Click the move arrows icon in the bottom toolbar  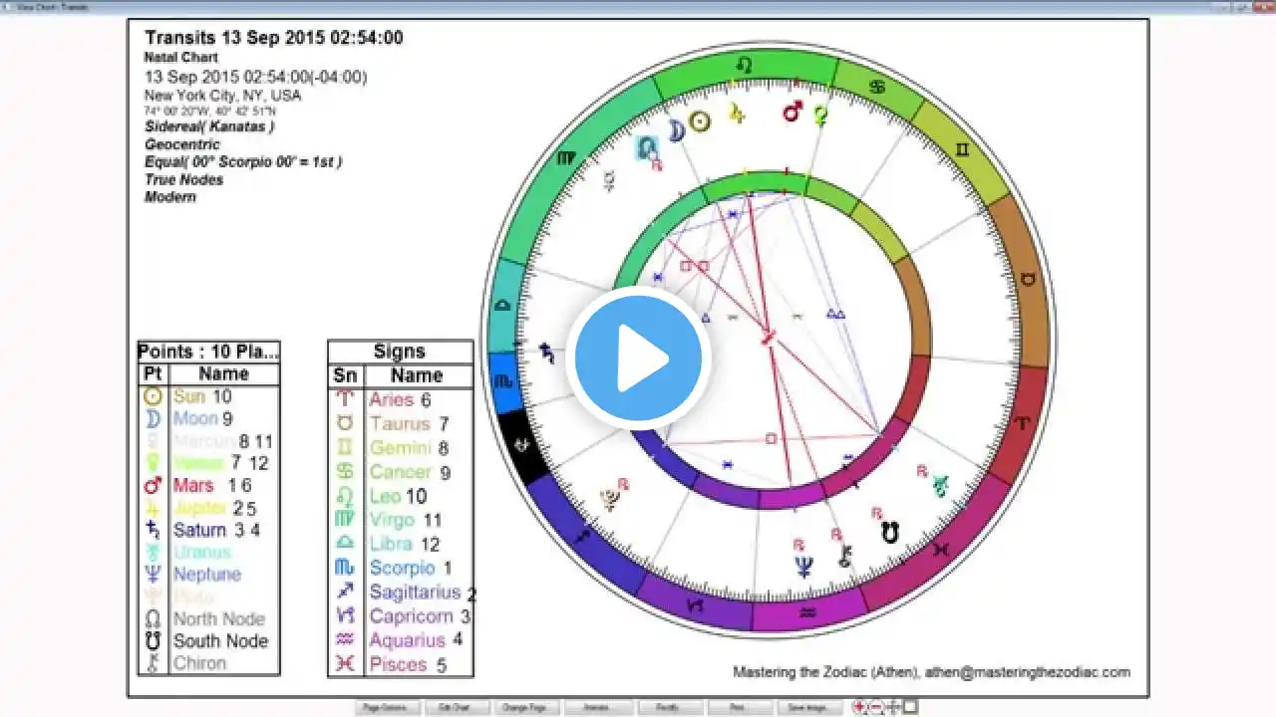point(893,707)
